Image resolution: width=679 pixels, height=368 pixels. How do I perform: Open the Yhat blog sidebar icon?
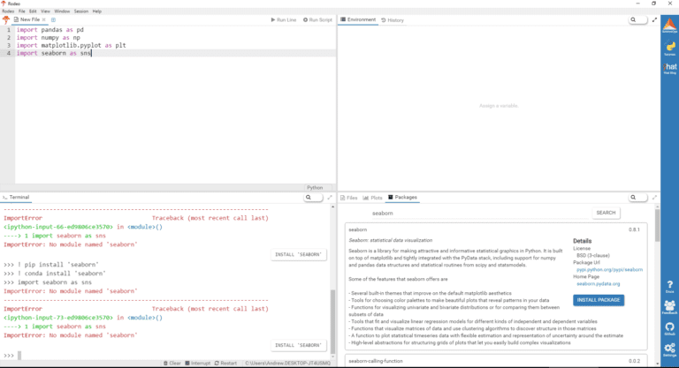670,68
